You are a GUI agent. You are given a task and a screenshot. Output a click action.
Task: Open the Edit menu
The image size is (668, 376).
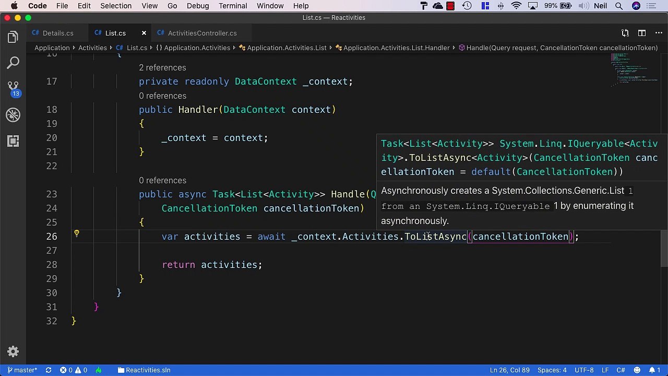[x=84, y=6]
